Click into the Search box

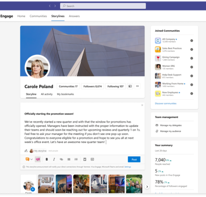tap(103, 6)
